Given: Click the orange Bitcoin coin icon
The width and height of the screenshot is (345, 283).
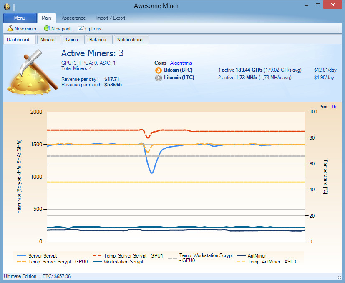Looking at the screenshot, I should click(x=159, y=70).
